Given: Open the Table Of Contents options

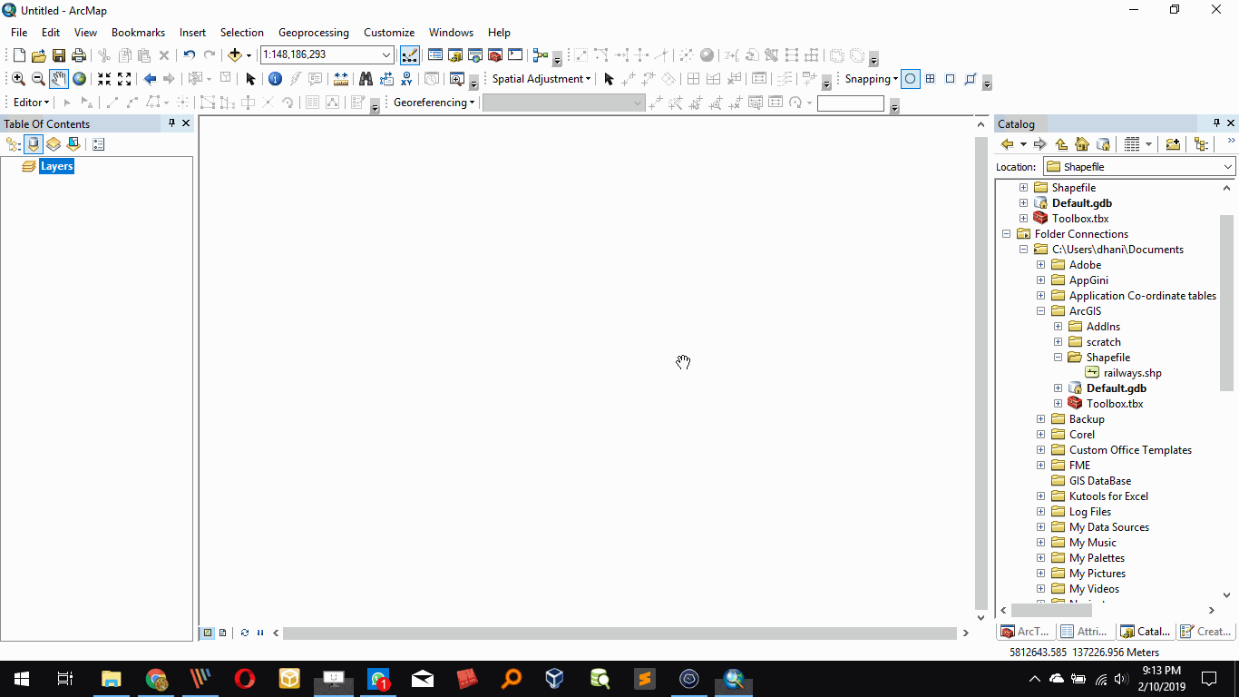Looking at the screenshot, I should (x=99, y=144).
